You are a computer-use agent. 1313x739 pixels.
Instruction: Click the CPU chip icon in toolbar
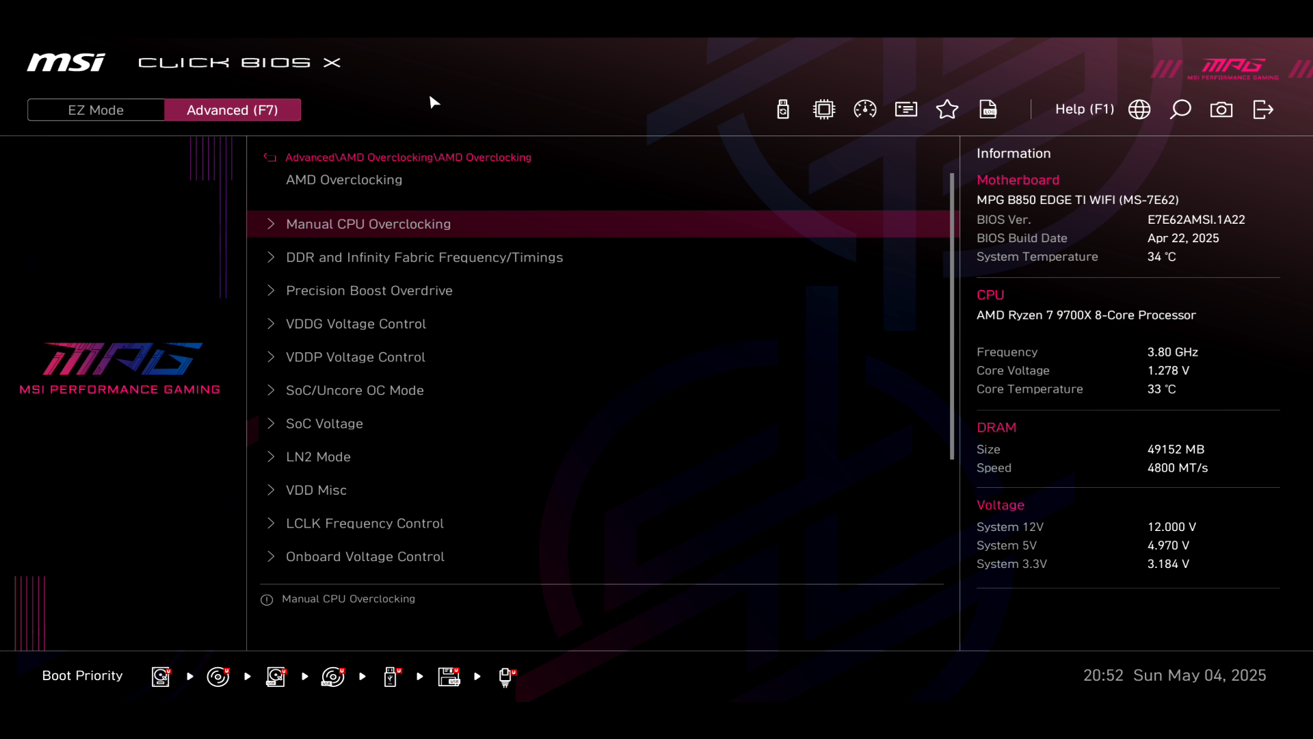pyautogui.click(x=824, y=109)
